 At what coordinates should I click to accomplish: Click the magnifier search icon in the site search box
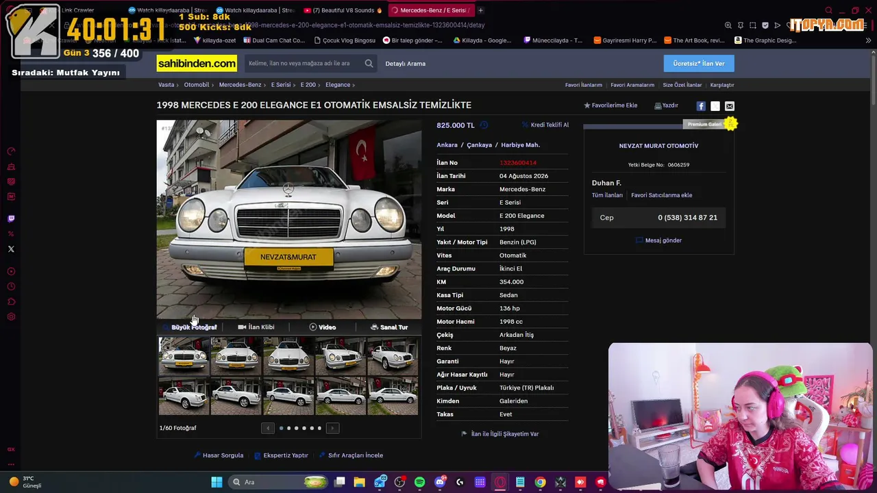tap(369, 64)
